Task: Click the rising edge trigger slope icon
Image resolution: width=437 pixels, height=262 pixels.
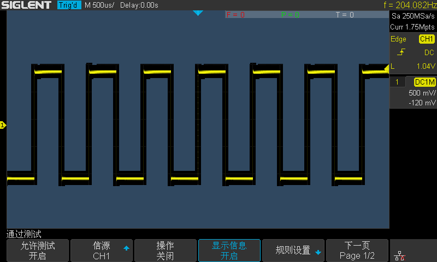Action: [x=401, y=52]
